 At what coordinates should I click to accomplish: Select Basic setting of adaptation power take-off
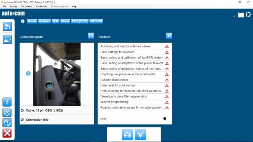(135, 63)
